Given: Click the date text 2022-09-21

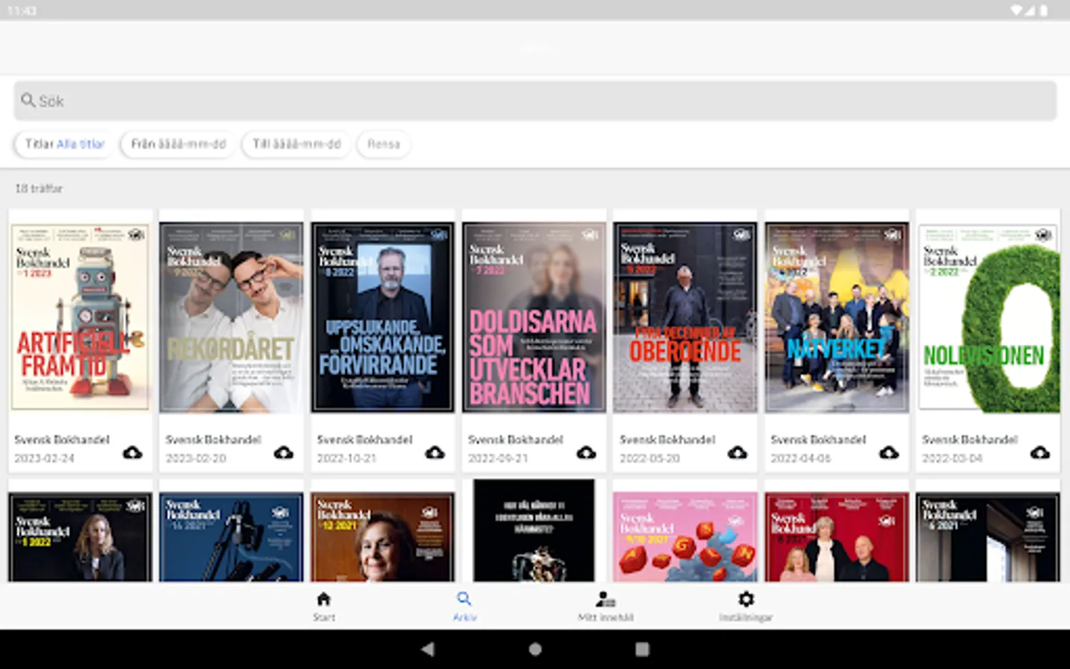Looking at the screenshot, I should click(499, 459).
